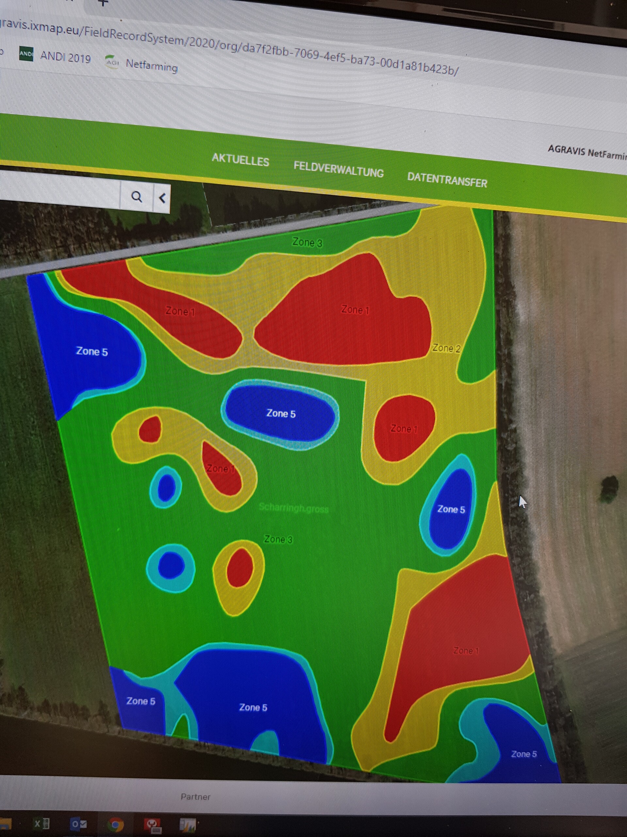Click the red oval inside the lone yellow ring
Viewport: 627px width, 837px height.
240,568
